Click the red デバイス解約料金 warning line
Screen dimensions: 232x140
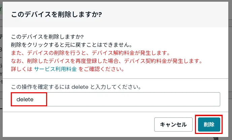pyautogui.click(x=90, y=53)
